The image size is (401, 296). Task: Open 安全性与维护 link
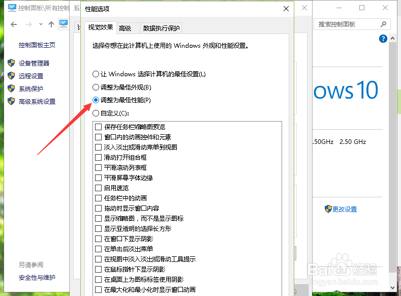[x=37, y=278]
